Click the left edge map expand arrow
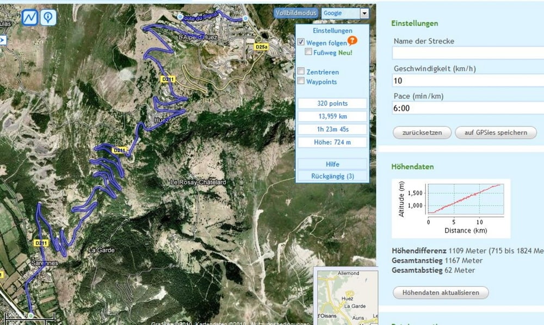 pos(3,40)
